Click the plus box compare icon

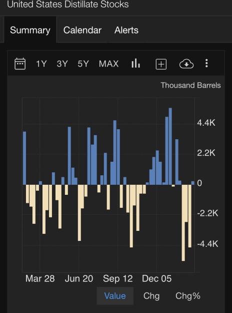(161, 64)
